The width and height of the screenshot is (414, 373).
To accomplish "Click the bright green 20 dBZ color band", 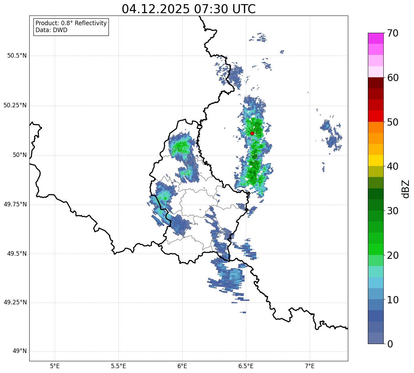I will coord(376,249).
